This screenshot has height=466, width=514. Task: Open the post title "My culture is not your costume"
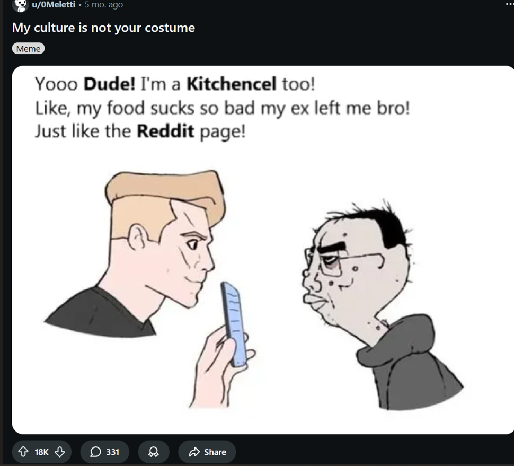click(103, 28)
